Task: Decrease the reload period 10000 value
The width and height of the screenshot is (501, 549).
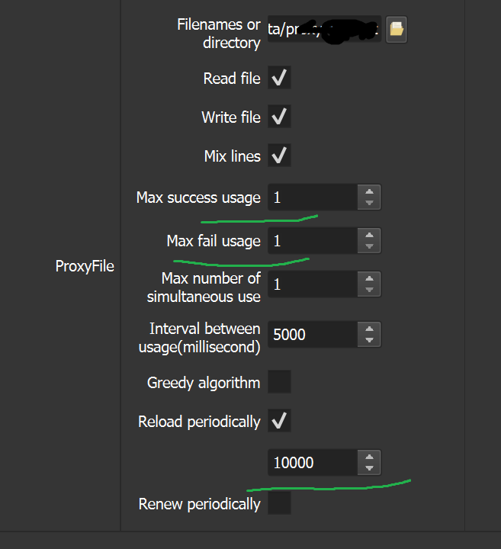Action: tap(369, 468)
